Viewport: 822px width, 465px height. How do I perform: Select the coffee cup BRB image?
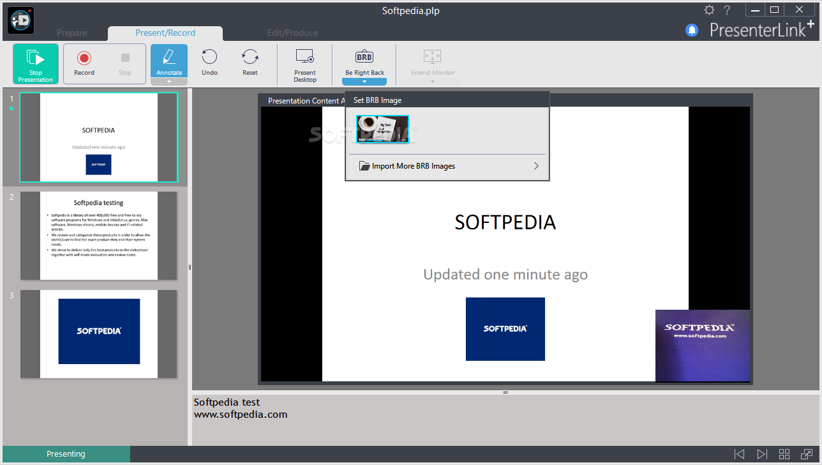coord(382,129)
